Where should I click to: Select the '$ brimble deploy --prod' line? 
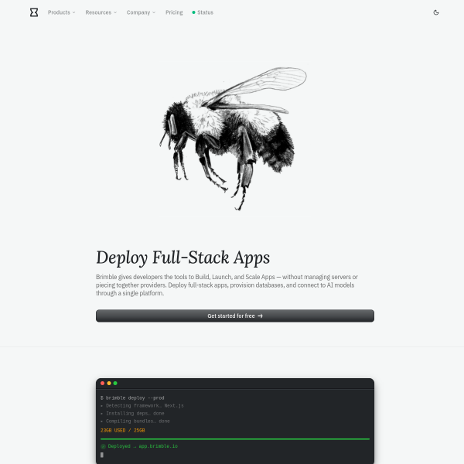[132, 398]
